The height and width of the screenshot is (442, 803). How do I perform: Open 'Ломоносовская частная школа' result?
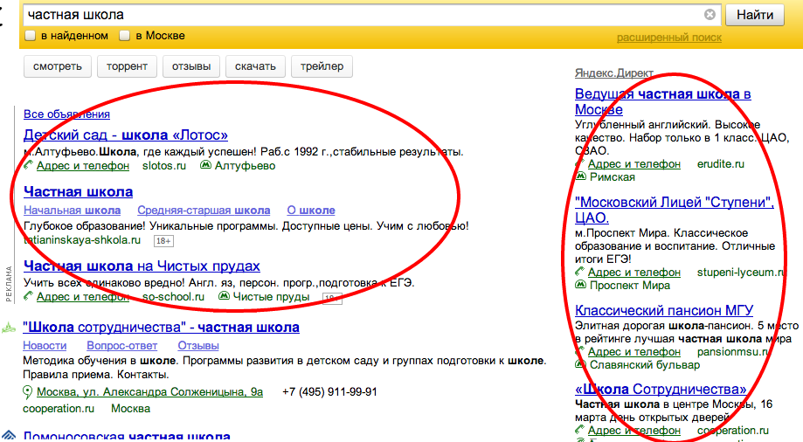127,437
